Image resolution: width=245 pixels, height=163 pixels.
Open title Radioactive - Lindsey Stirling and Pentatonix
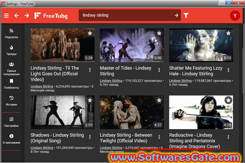point(195,141)
